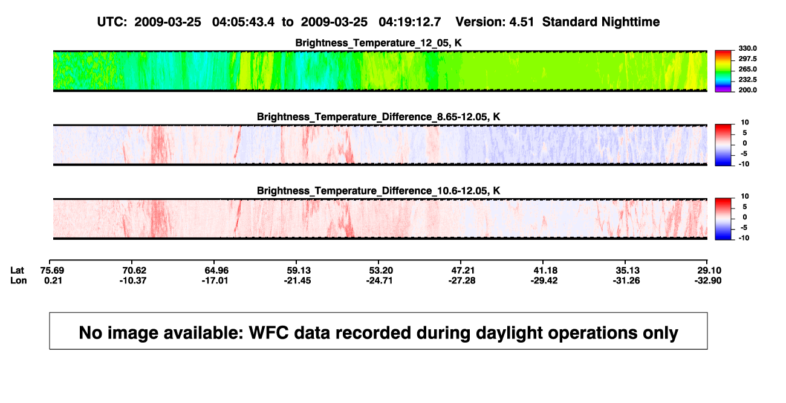Click the 297.5 colorbar label
The image size is (786, 403).
[x=748, y=59]
